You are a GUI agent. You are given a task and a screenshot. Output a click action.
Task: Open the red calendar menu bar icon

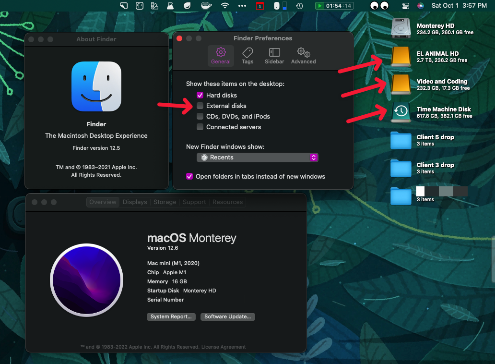click(260, 6)
